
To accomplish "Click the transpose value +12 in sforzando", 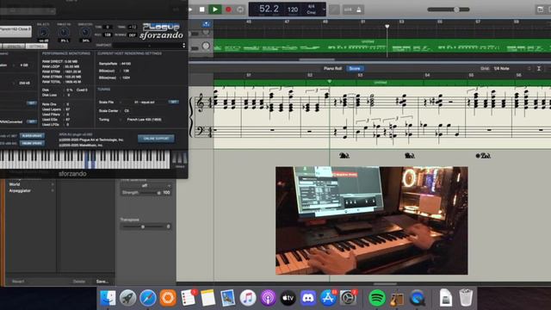I will tap(133, 27).
